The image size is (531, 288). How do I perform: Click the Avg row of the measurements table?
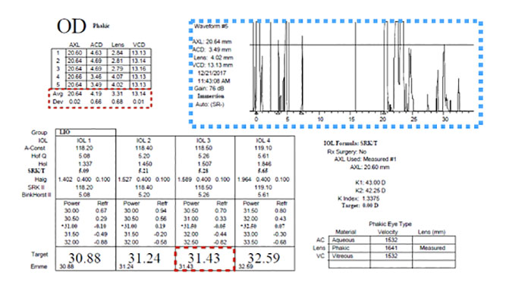point(99,94)
